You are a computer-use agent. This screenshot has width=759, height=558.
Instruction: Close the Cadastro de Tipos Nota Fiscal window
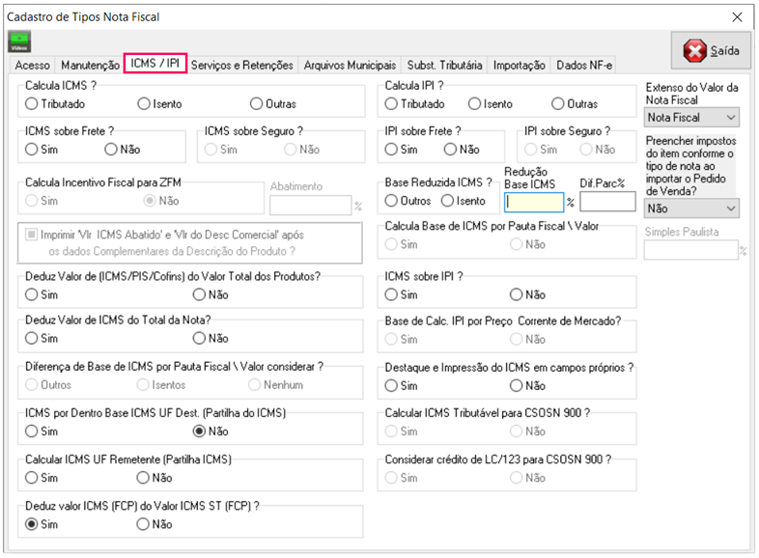coord(738,16)
